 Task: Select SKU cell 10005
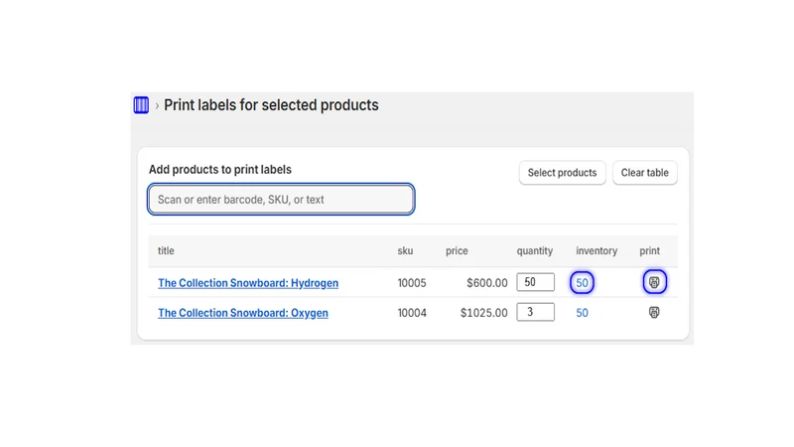pos(412,283)
